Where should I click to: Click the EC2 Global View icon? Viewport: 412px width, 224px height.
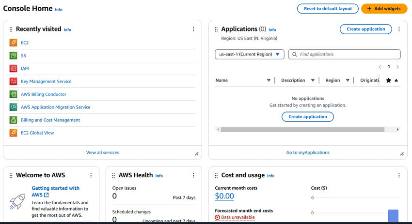(13, 133)
